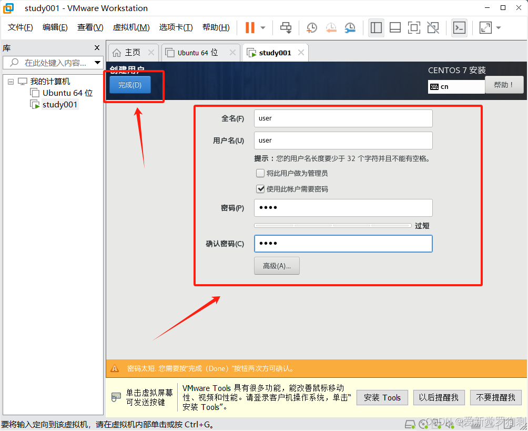Close the 主页 tab
Screen dimensions: 528x431
coord(151,53)
